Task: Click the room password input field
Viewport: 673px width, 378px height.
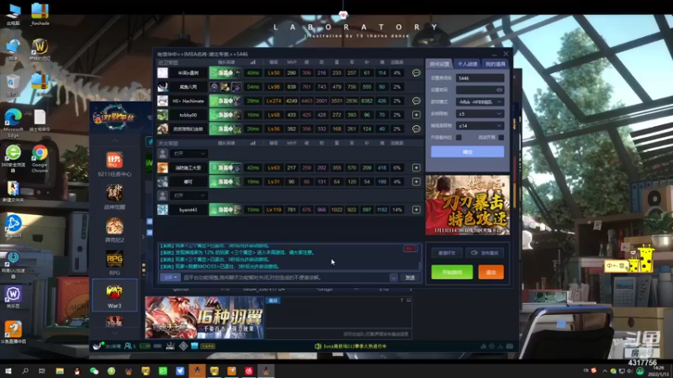Action: 480,90
